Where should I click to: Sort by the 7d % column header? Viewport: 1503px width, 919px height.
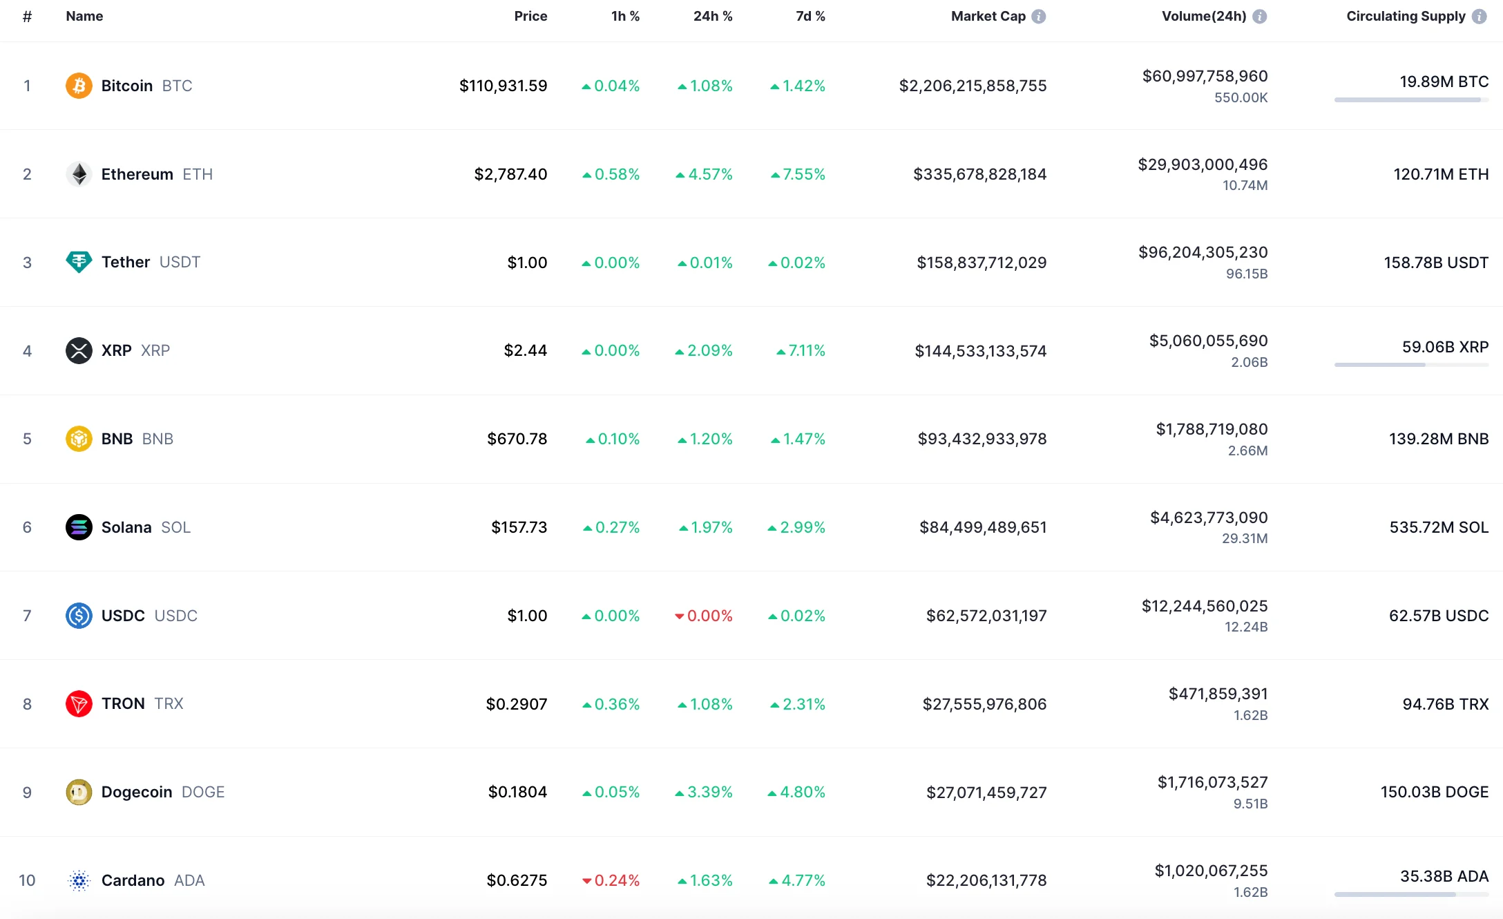click(810, 17)
